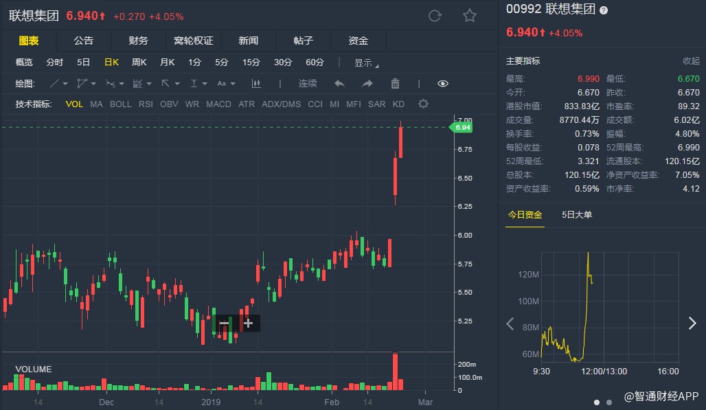Open 新闻 news tab
706x410 pixels.
[x=249, y=41]
